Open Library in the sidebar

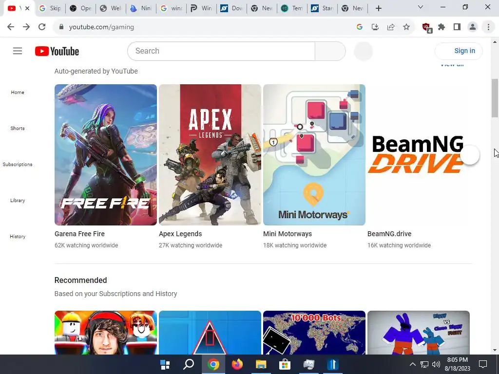(x=18, y=200)
